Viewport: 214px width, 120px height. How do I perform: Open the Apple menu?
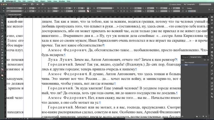click(3, 1)
